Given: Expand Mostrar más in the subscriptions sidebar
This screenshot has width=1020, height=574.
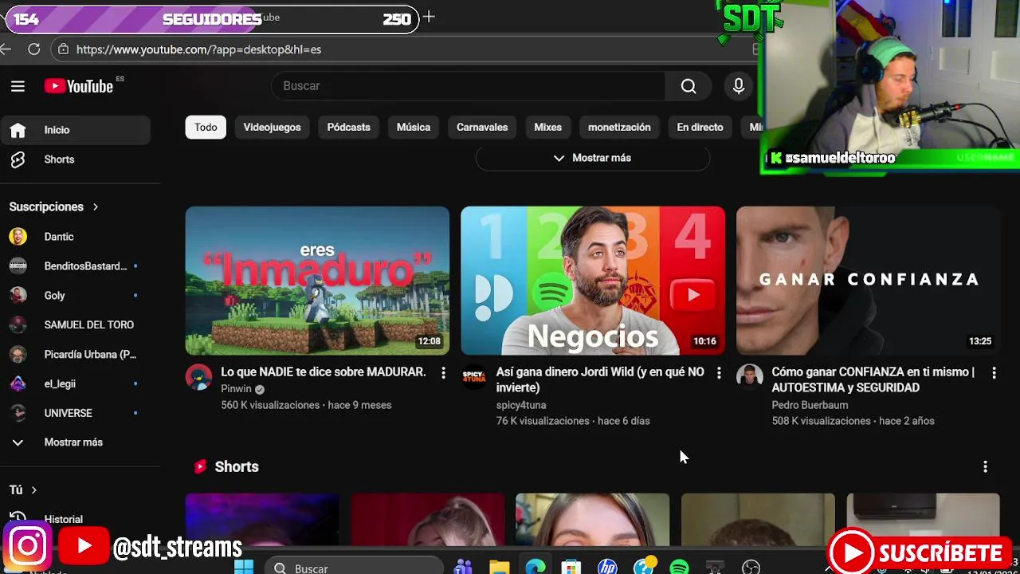Looking at the screenshot, I should pos(75,442).
